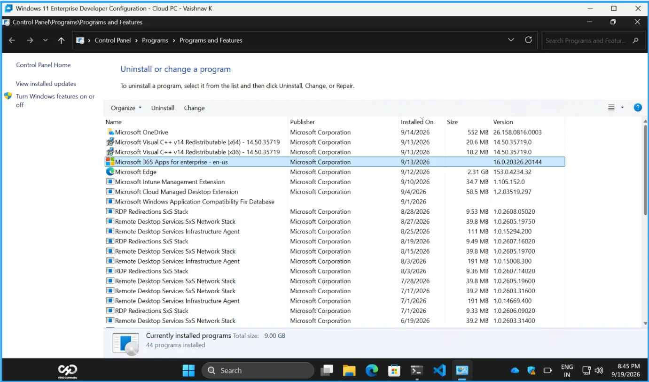Select version 1.0.14669.400 entry
This screenshot has width=649, height=382.
coord(335,301)
